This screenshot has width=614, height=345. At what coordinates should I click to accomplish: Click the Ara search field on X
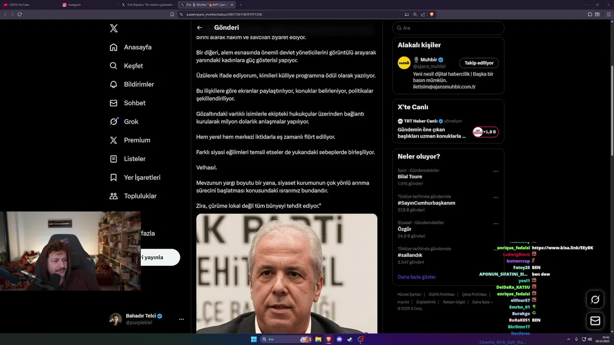449,28
